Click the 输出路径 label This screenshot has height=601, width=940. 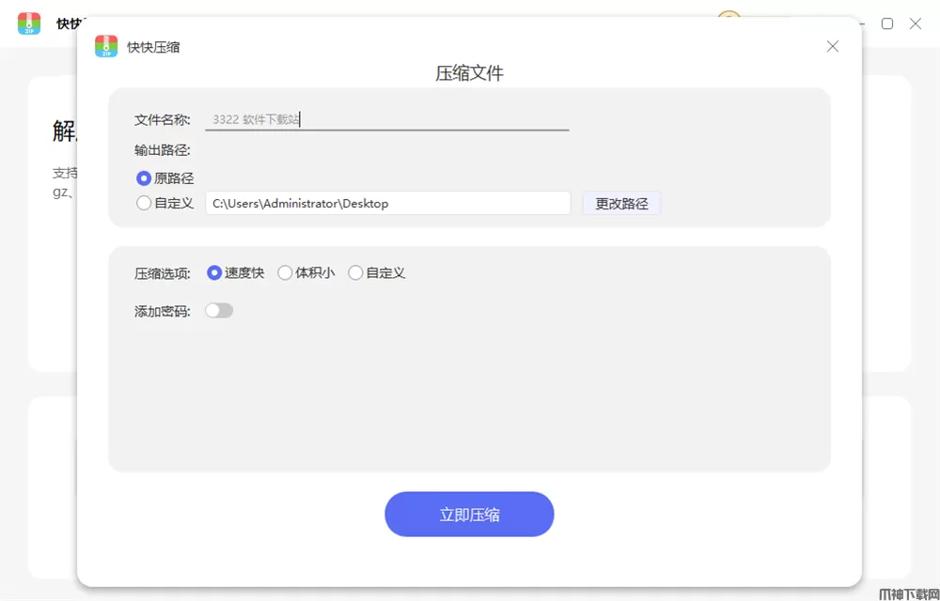pyautogui.click(x=163, y=149)
